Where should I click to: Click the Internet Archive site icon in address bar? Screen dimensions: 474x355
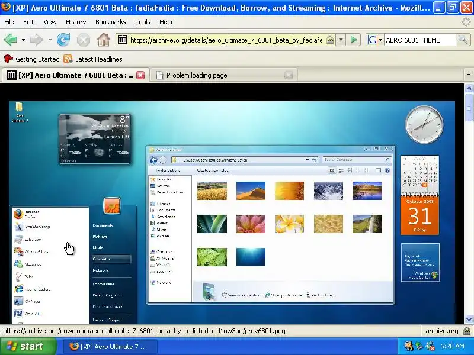(x=123, y=40)
